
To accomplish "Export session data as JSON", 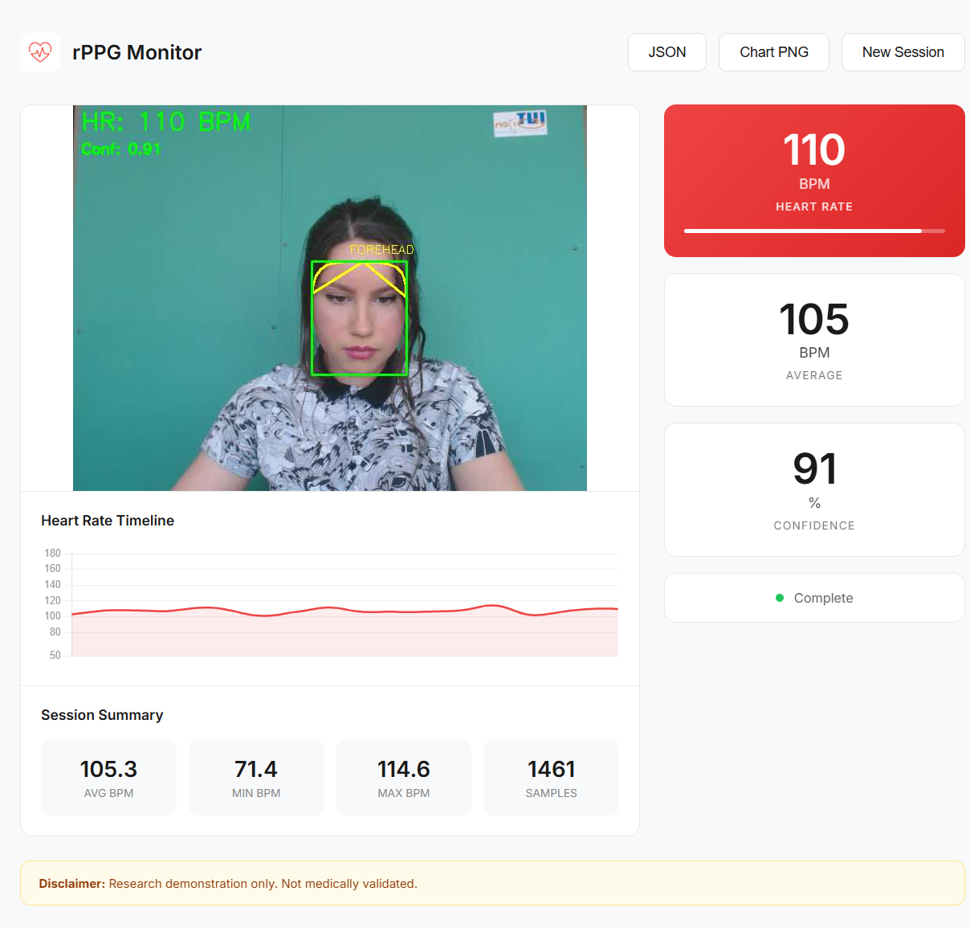I will point(667,51).
